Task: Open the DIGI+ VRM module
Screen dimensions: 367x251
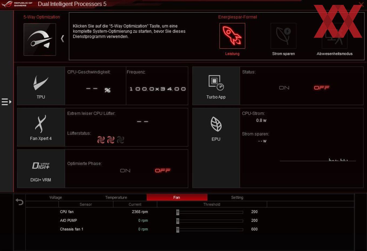Action: point(41,169)
